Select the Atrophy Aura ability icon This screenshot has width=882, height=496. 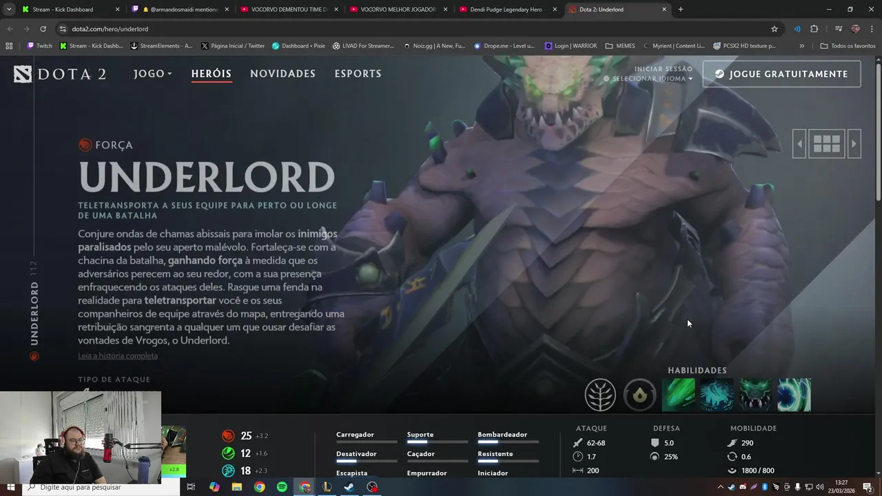click(755, 395)
